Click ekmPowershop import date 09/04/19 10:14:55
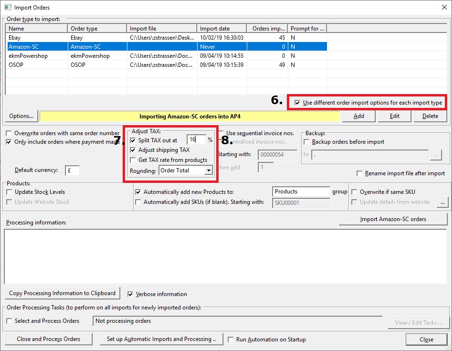Image resolution: width=452 pixels, height=351 pixels. [221, 56]
